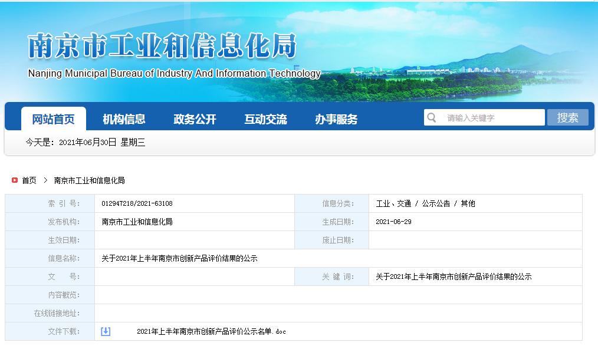This screenshot has height=349, width=598.
Task: Click the 工业、交通 / 公示公告 / 其他 category
Action: pyautogui.click(x=425, y=203)
